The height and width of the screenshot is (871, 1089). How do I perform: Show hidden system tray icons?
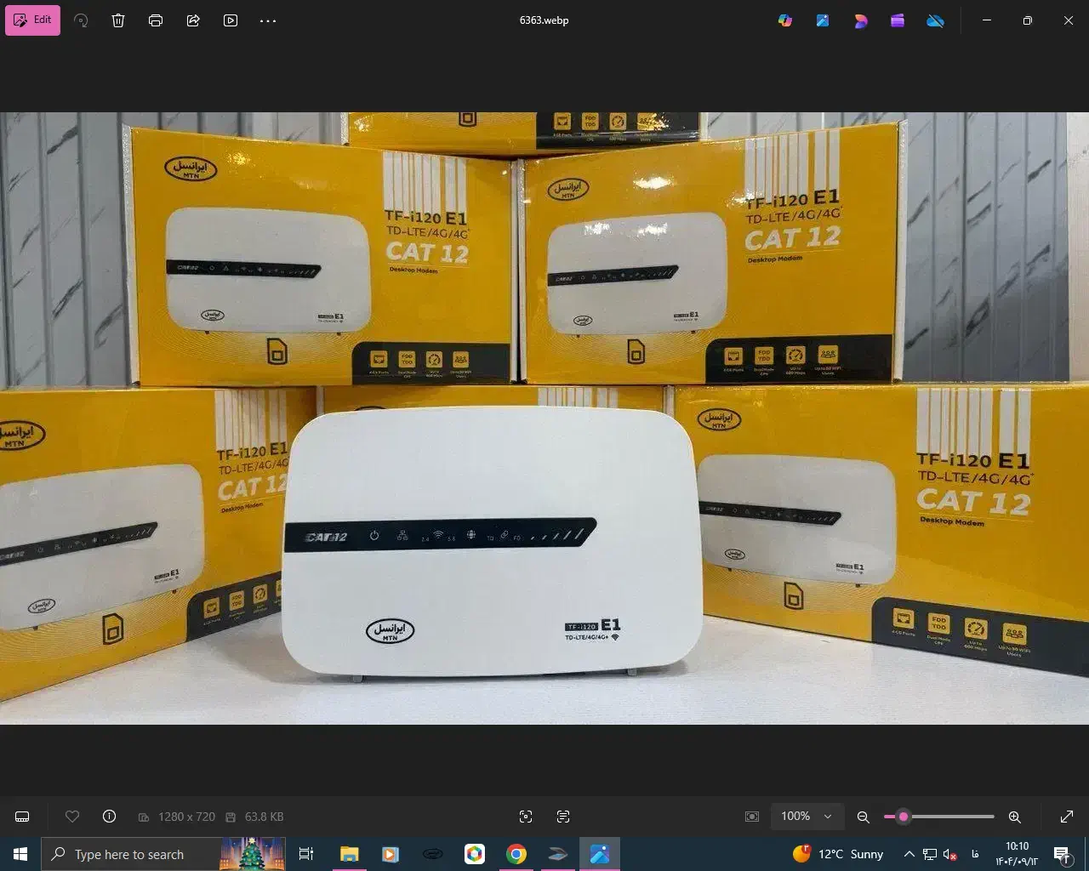909,854
